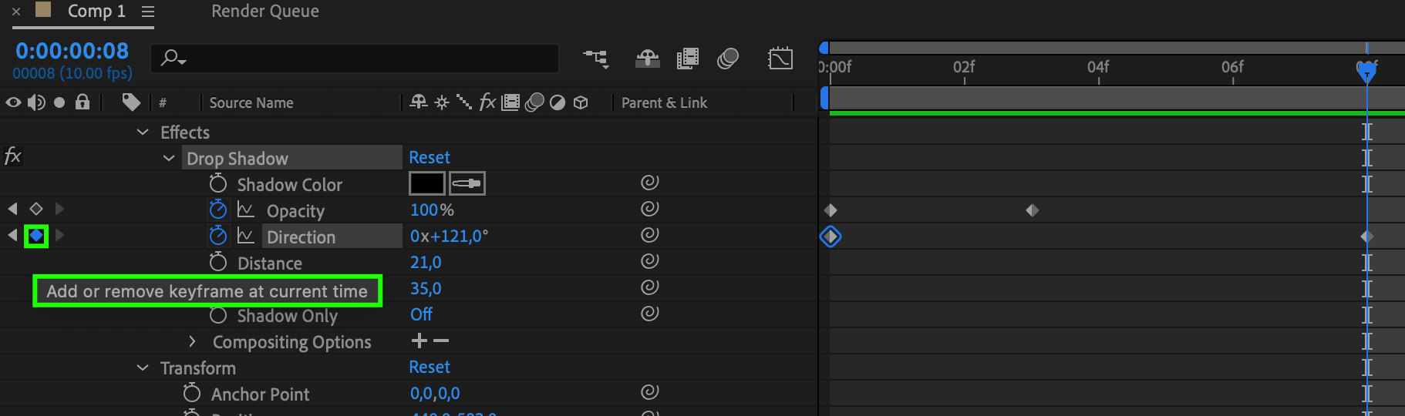Click the Opacity keyframe near 03f
This screenshot has height=416, width=1405.
click(x=1032, y=210)
